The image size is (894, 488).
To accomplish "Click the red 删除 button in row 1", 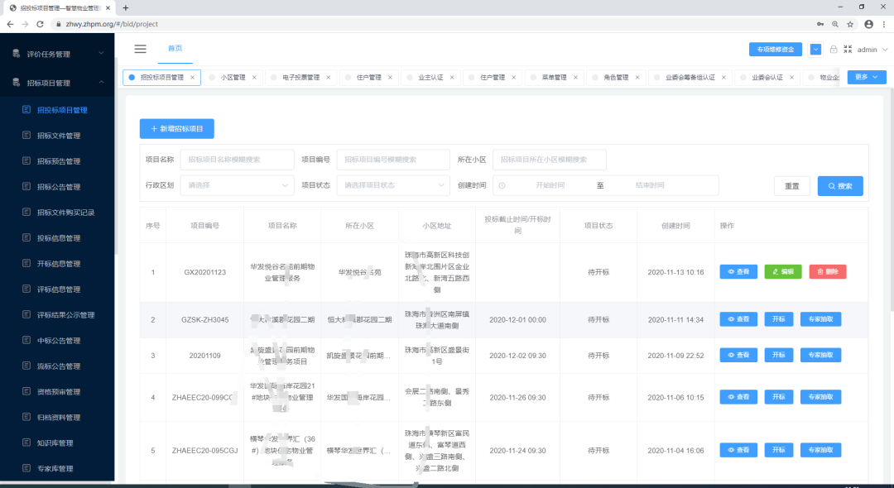I will click(828, 271).
